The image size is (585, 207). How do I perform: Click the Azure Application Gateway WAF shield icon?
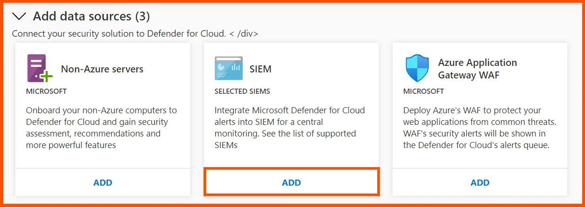pyautogui.click(x=417, y=69)
